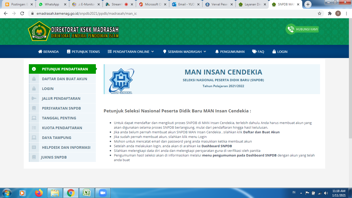Image resolution: width=352 pixels, height=198 pixels.
Task: Open the Chrome profile avatar Y
Action: pos(338,13)
